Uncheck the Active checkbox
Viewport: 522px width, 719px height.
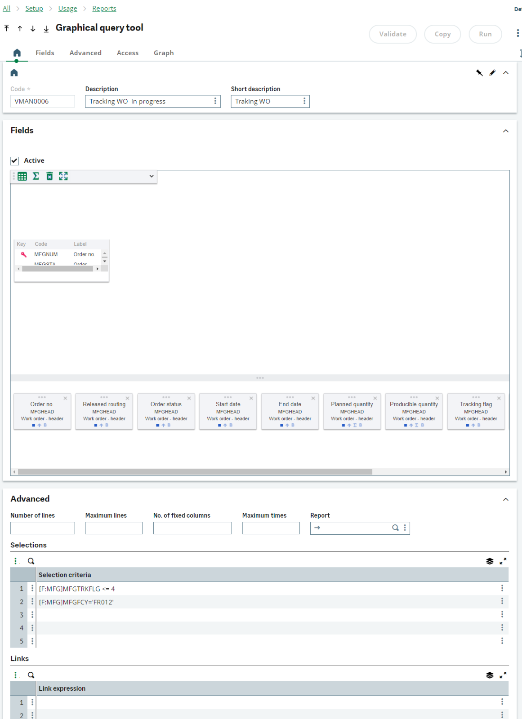pyautogui.click(x=15, y=160)
